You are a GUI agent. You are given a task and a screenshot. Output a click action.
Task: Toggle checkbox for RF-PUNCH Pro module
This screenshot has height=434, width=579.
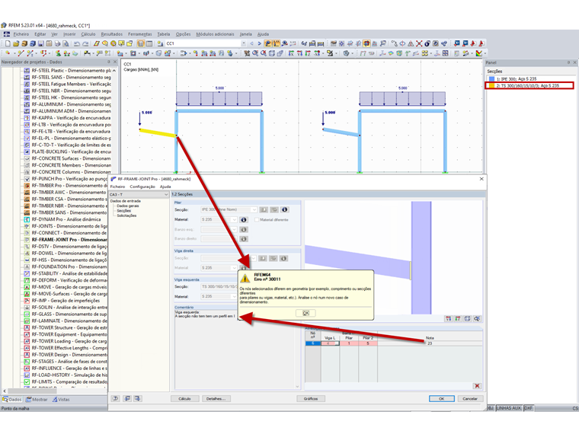coord(27,179)
